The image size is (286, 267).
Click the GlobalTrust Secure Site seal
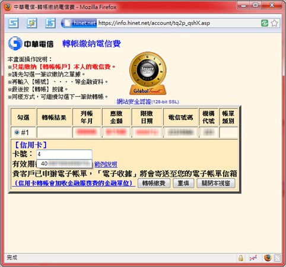click(148, 74)
